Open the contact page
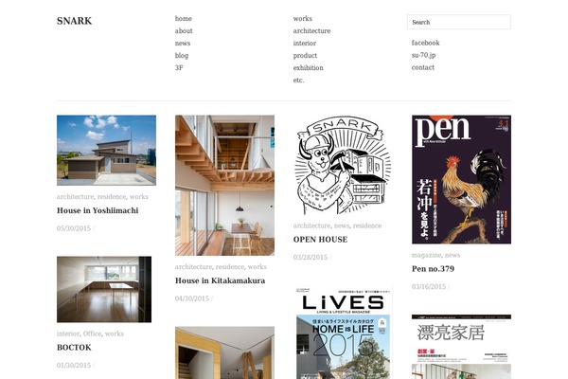568x379 pixels. click(x=423, y=67)
